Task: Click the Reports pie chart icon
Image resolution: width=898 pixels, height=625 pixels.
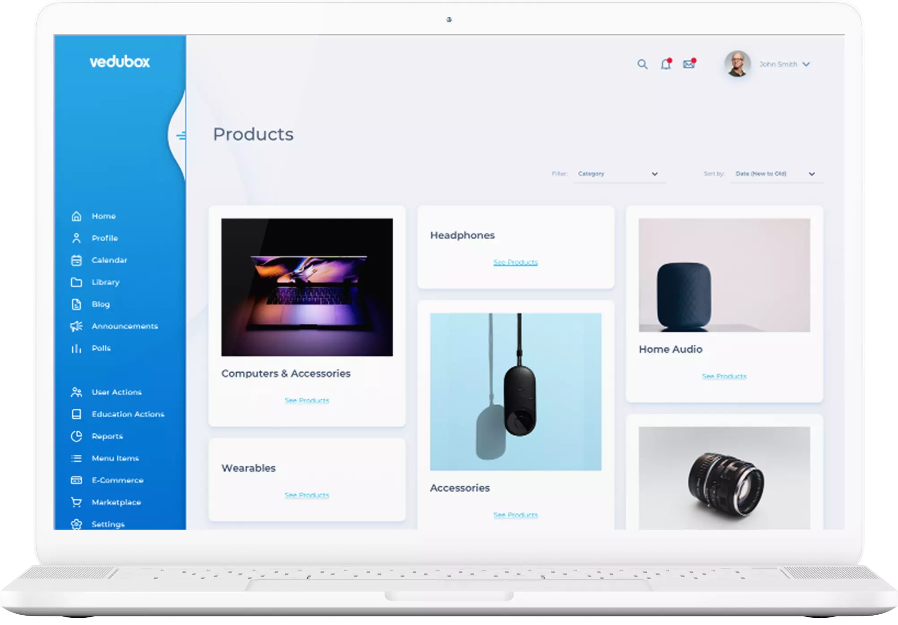Action: click(x=77, y=436)
